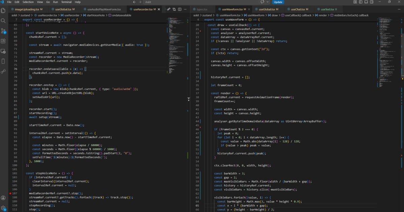Toggle the breakpoint at line 107
The width and height of the screenshot is (404, 212).
coord(11,194)
